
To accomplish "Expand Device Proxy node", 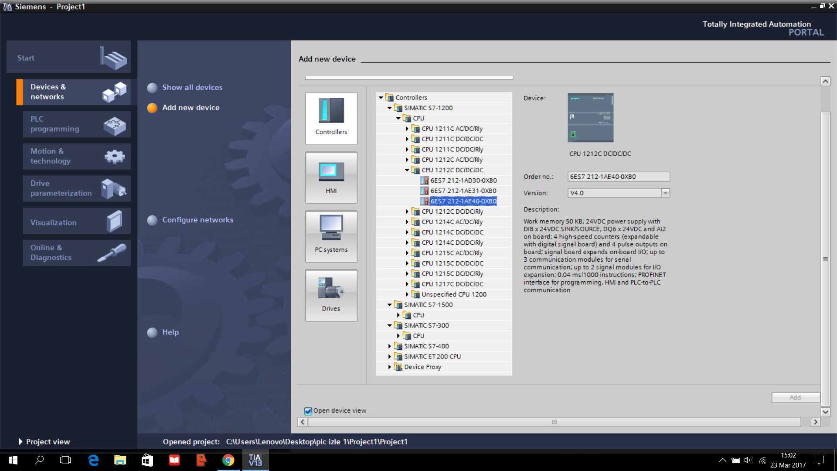I will coord(390,367).
